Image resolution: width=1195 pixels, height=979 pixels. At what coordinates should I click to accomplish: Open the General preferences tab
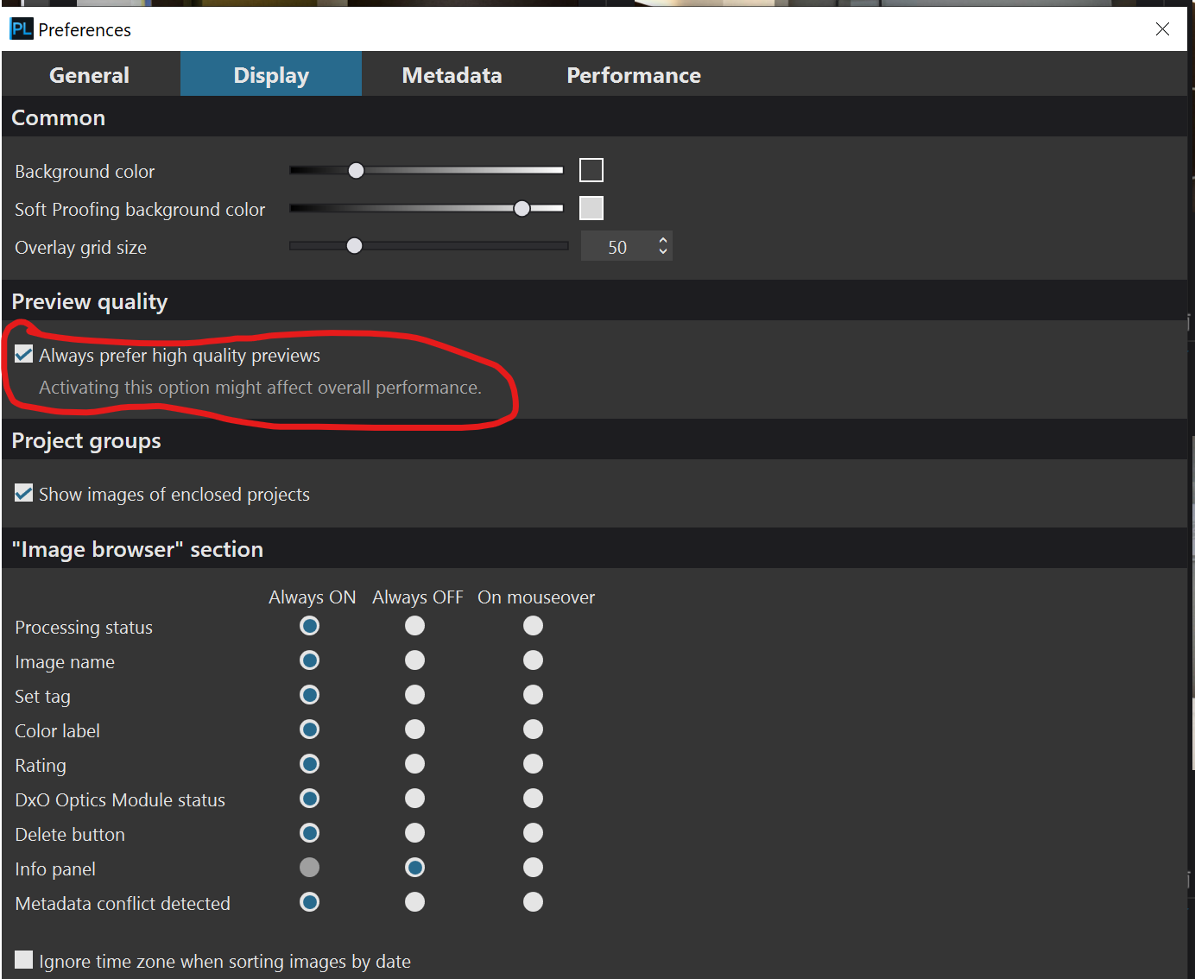coord(90,75)
